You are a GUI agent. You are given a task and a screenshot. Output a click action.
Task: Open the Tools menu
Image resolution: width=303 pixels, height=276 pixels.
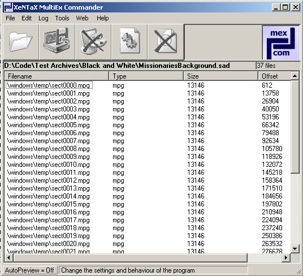click(x=62, y=18)
